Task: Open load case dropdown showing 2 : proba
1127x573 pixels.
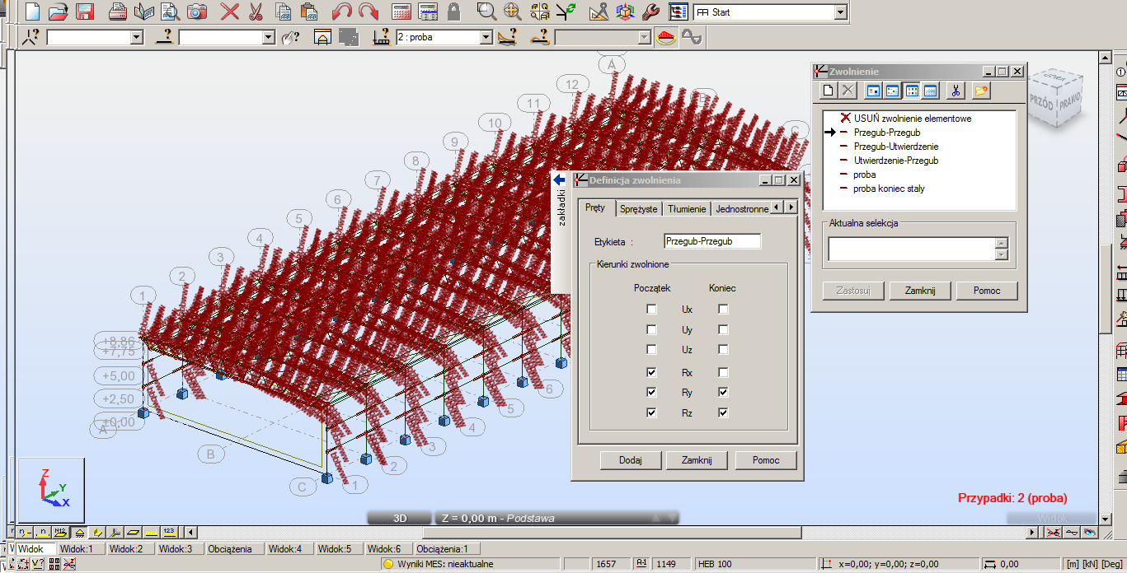Action: (486, 37)
